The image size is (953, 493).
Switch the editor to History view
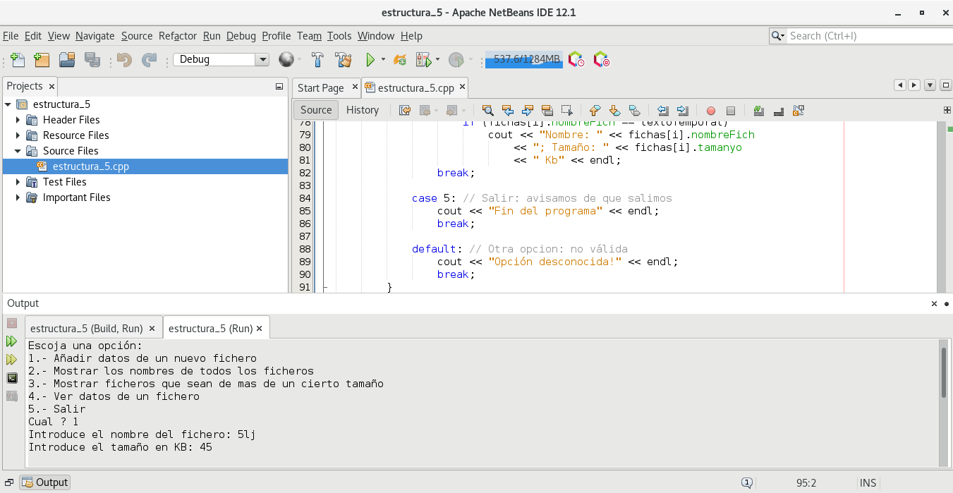click(363, 110)
